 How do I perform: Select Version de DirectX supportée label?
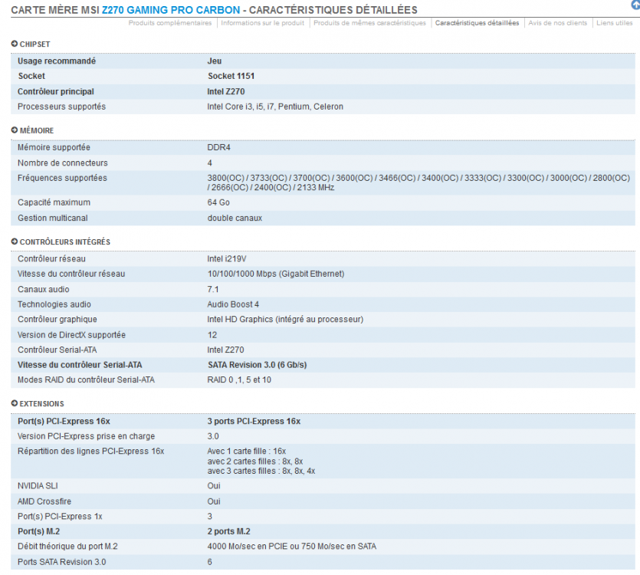(x=71, y=335)
